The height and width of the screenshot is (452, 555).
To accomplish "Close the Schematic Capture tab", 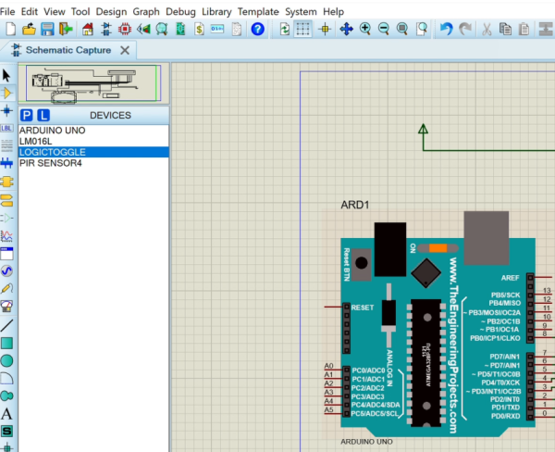I will pos(125,50).
